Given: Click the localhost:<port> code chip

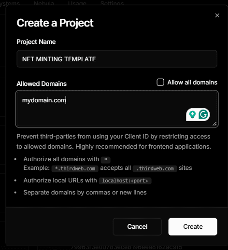Looking at the screenshot, I should [x=125, y=181].
